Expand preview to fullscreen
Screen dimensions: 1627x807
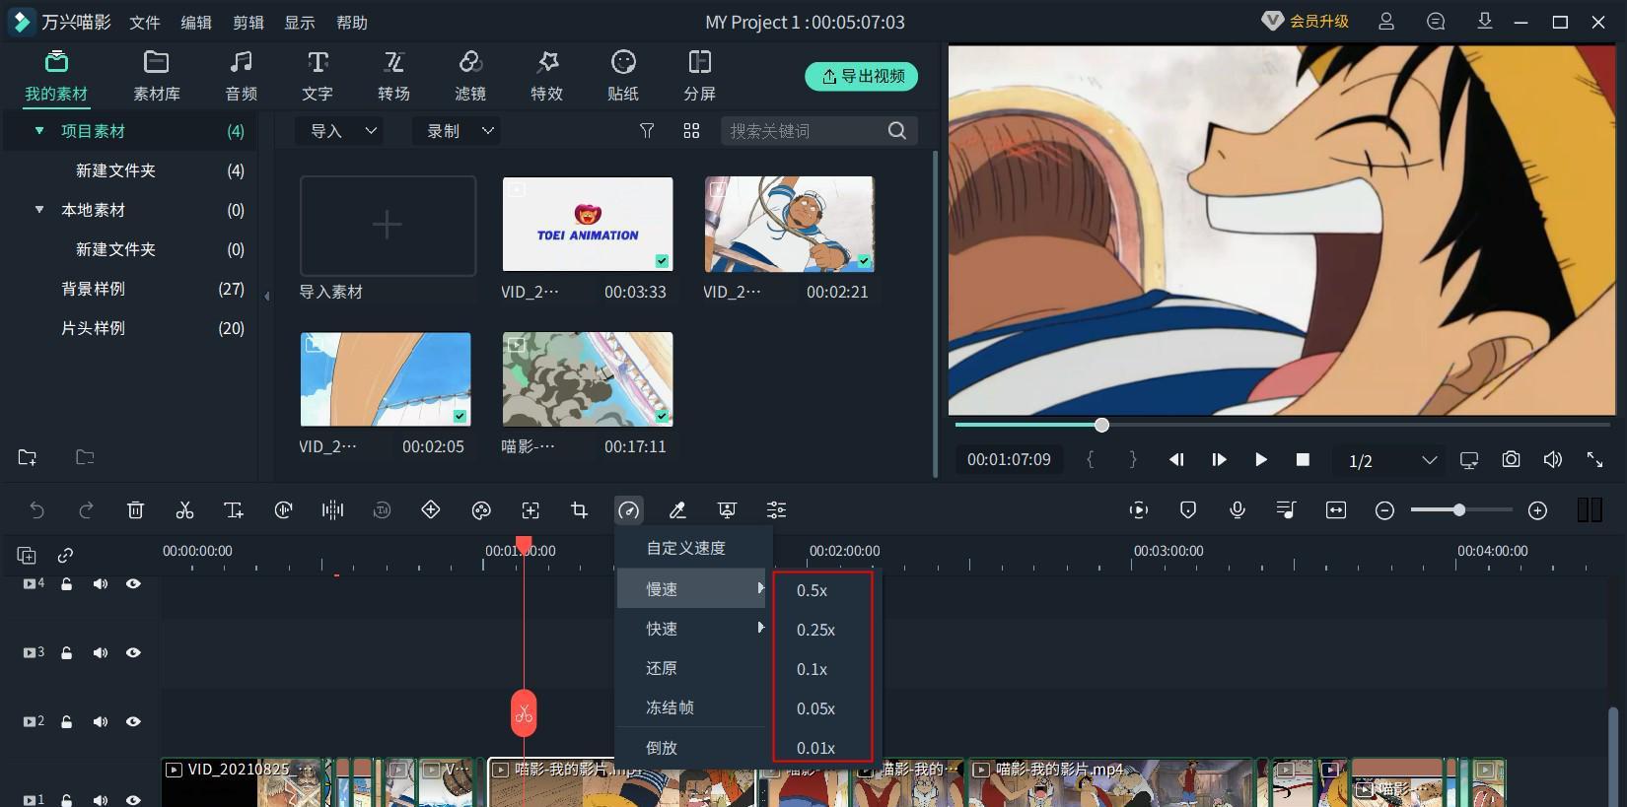pos(1594,459)
